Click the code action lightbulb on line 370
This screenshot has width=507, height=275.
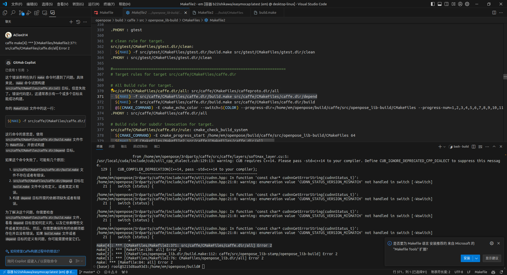pos(112,90)
